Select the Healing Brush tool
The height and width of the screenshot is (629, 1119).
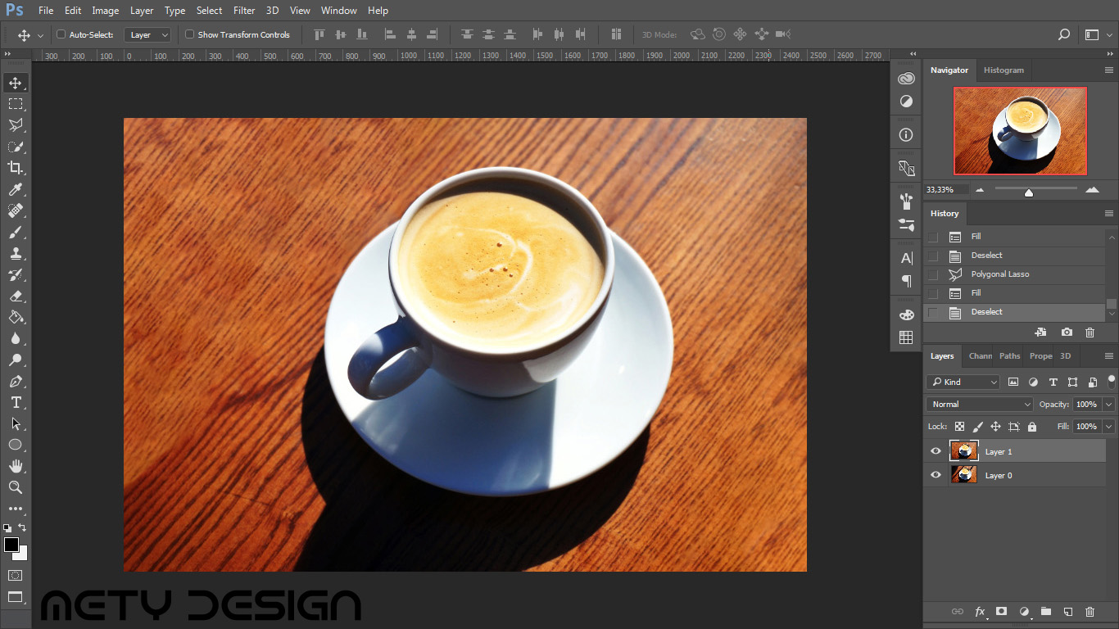coord(16,210)
